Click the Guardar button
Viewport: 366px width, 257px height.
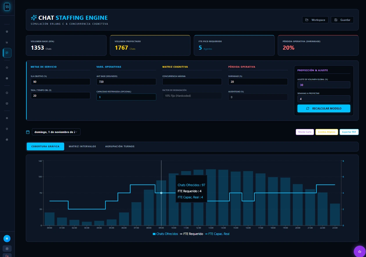[x=342, y=20]
